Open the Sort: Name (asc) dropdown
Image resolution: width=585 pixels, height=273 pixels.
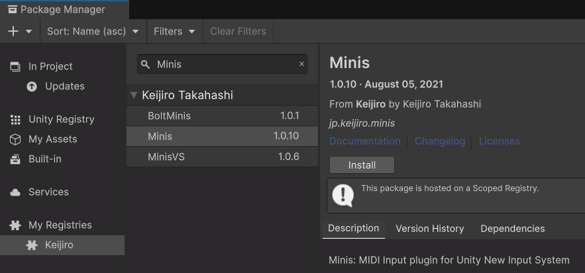(93, 31)
